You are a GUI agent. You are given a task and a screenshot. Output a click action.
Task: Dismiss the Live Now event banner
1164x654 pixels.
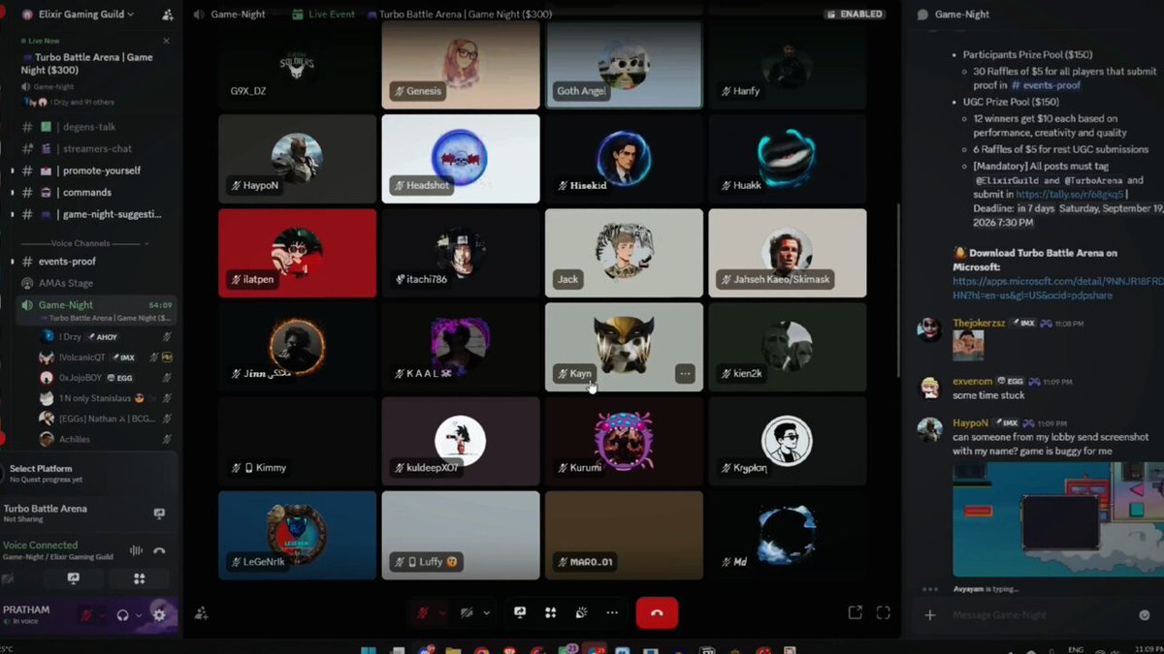pos(166,42)
